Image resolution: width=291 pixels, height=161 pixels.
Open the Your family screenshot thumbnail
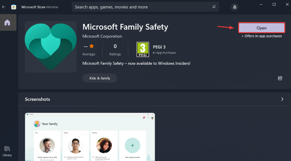pos(90,137)
